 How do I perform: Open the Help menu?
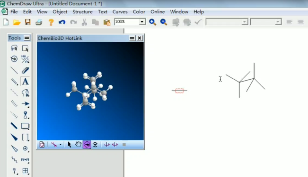199,12
